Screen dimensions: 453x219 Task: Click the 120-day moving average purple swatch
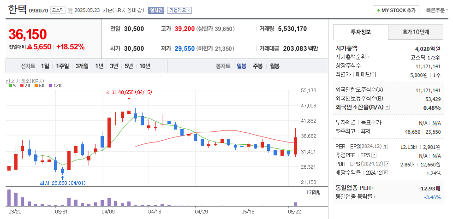coord(50,85)
